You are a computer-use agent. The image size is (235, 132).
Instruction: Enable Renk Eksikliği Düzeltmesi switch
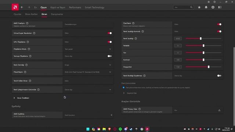(219, 76)
